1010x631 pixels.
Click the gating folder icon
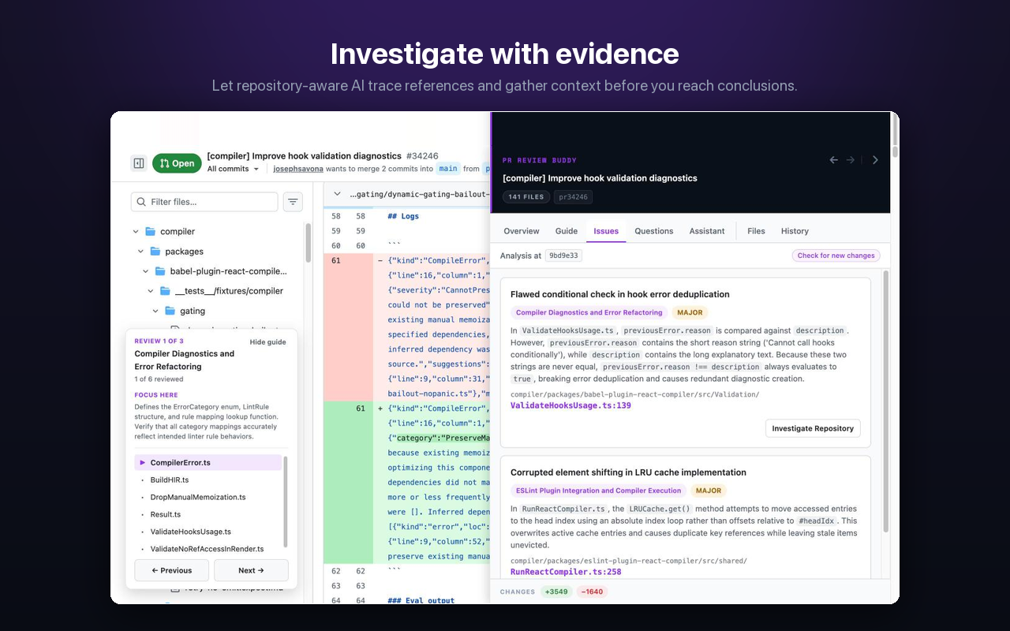(170, 311)
